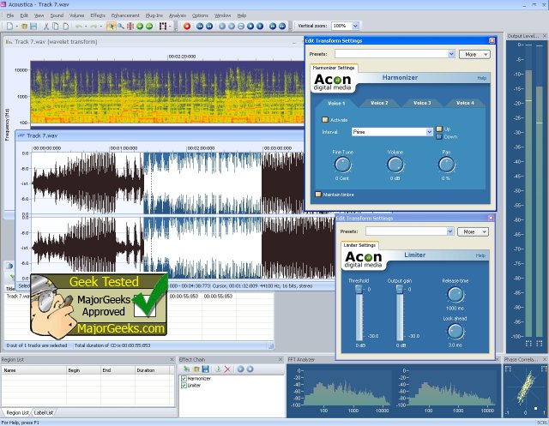This screenshot has width=549, height=426.
Task: Redo the last undone action
Action: (94, 27)
